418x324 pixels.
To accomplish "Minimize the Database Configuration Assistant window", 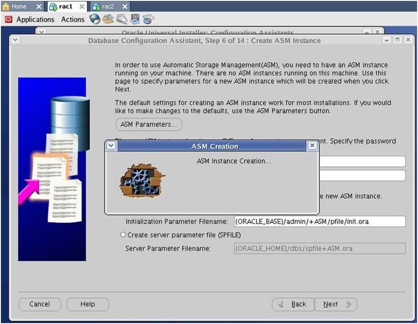I will (387, 40).
